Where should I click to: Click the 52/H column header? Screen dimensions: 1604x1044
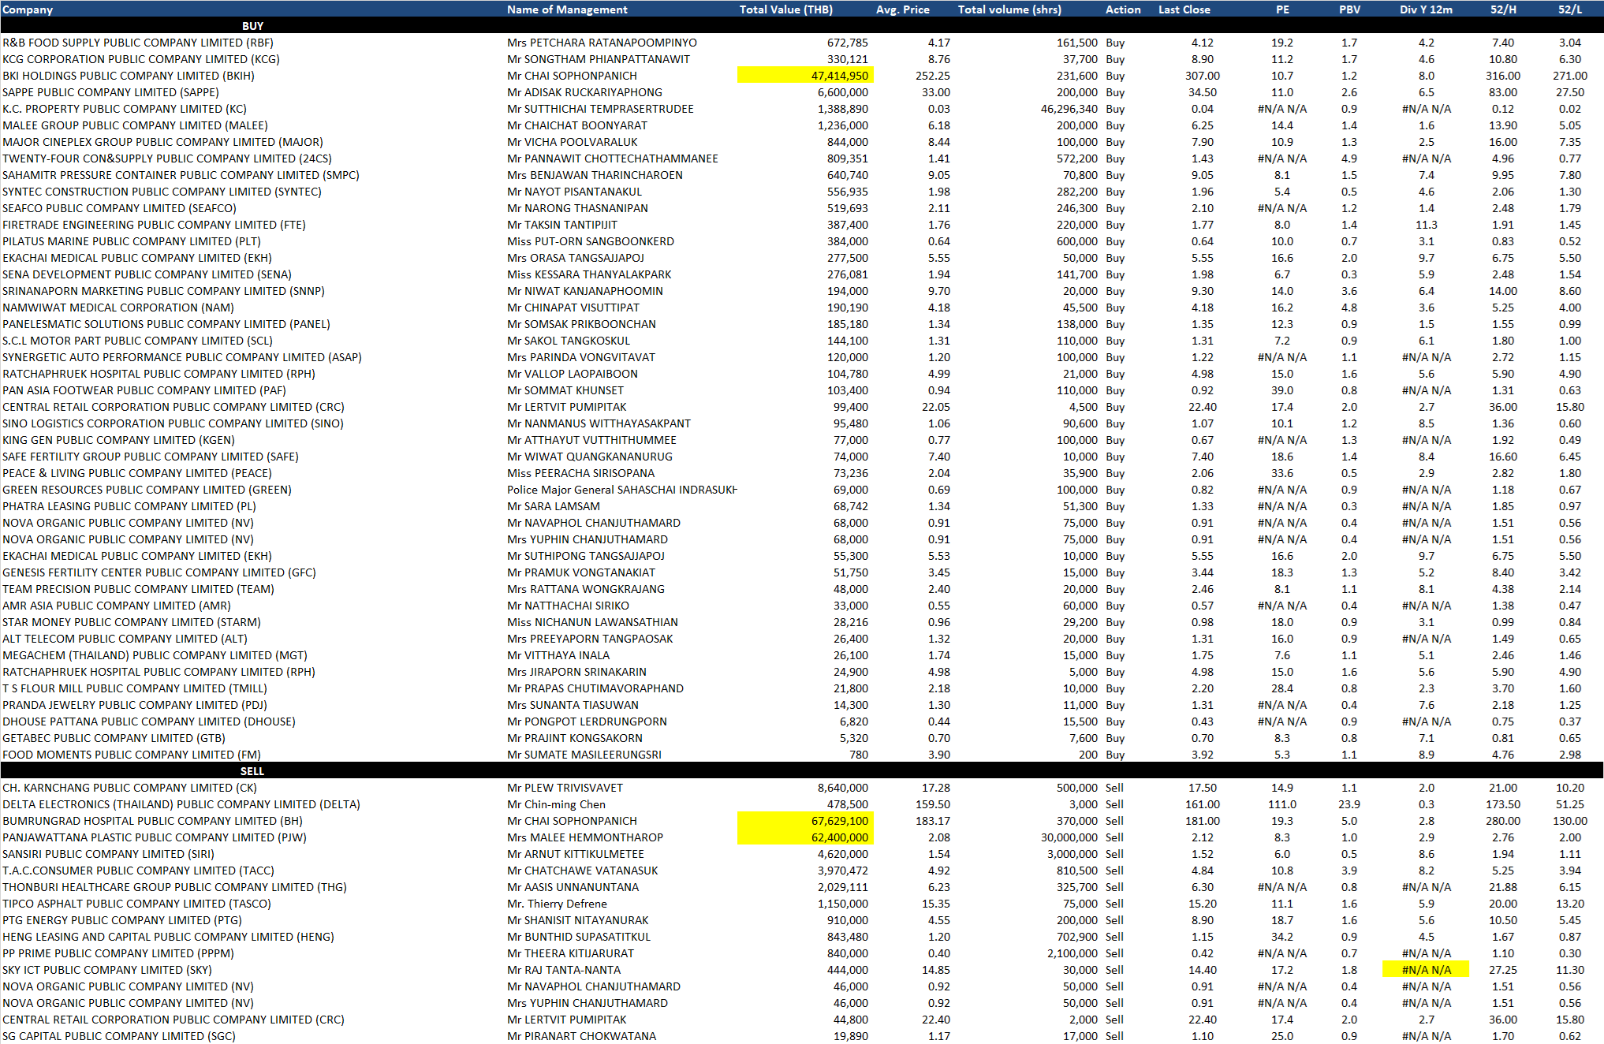[x=1502, y=9]
